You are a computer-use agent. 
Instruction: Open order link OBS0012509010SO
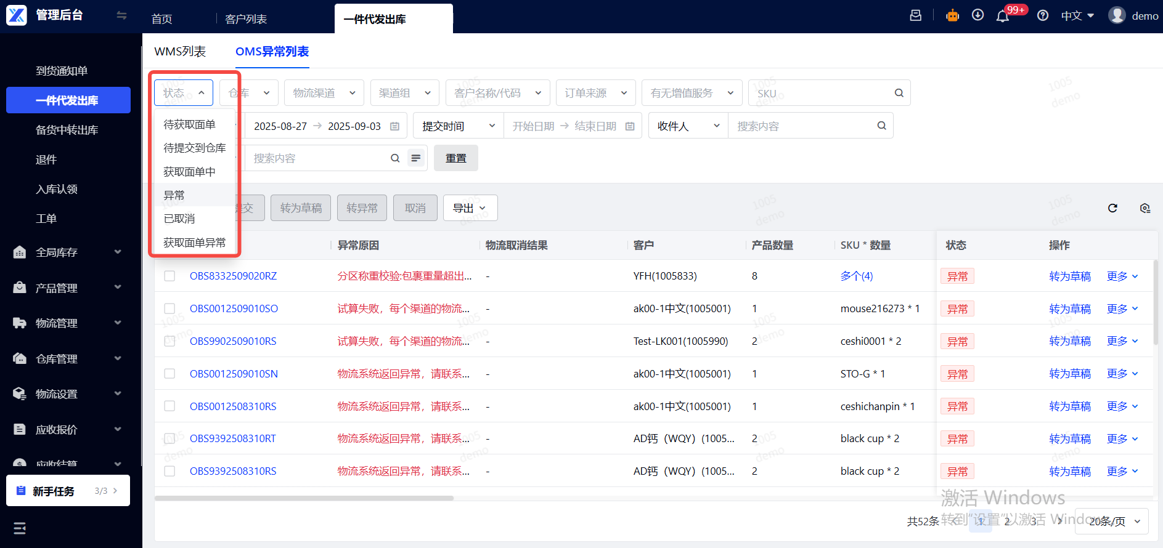coord(234,308)
